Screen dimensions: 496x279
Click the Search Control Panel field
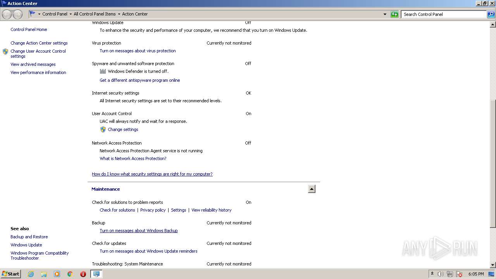(444, 14)
